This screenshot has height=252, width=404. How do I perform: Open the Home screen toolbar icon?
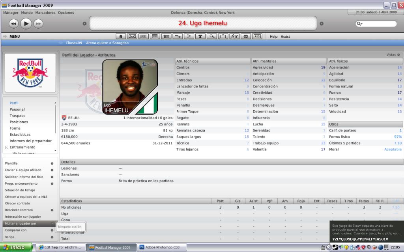[121, 36]
